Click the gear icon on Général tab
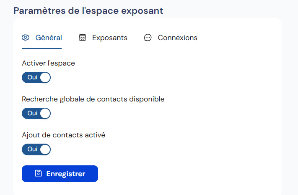Viewport: 298px width, 195px height. click(26, 38)
